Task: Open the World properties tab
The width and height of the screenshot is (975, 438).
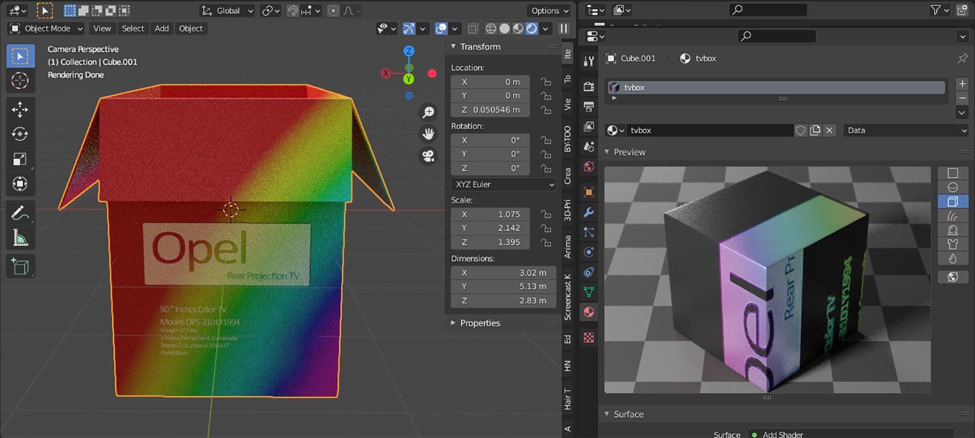Action: [x=589, y=167]
